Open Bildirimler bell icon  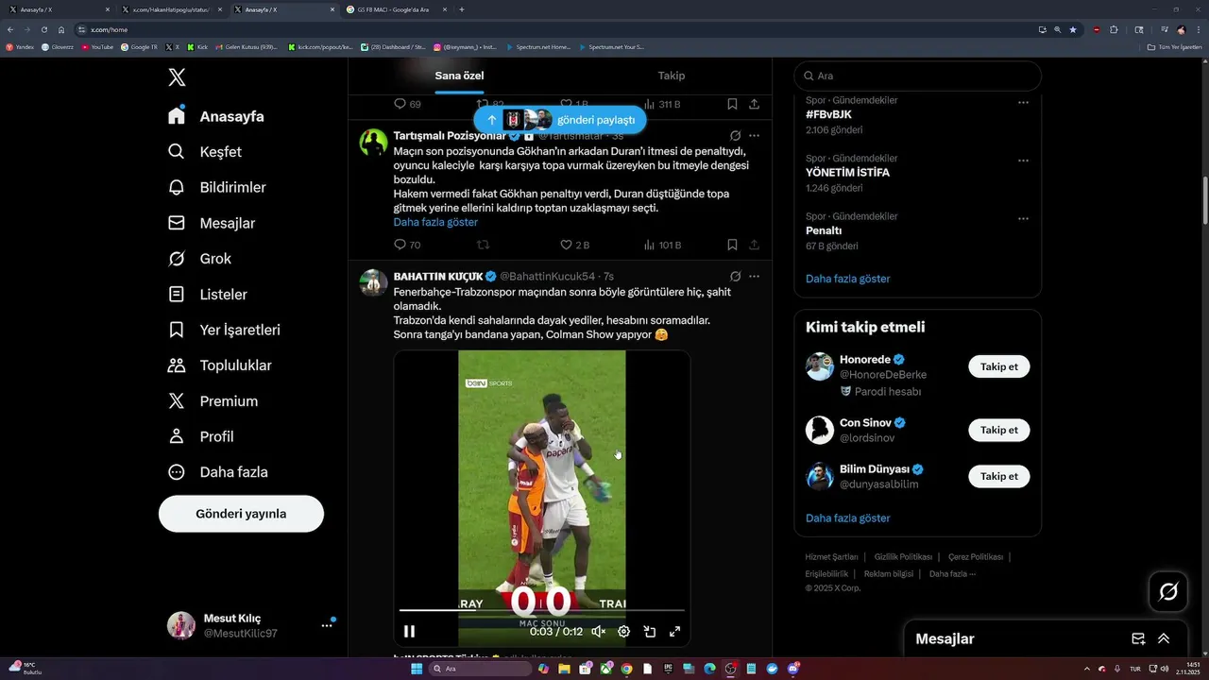(177, 187)
